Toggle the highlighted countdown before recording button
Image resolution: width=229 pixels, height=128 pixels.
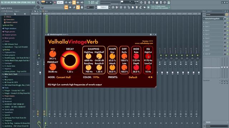pos(74,2)
